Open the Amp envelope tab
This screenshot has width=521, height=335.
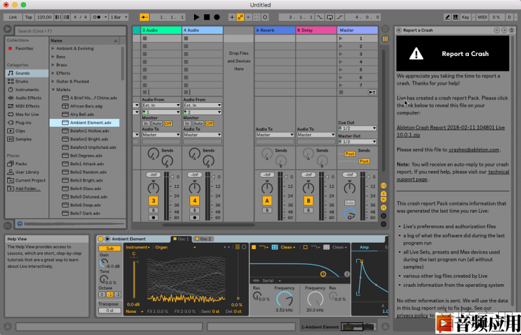(x=364, y=247)
